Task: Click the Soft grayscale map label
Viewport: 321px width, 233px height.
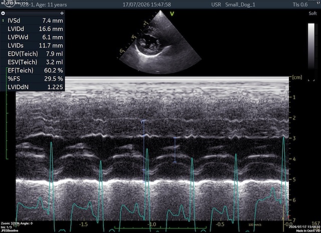Action: [x=312, y=14]
